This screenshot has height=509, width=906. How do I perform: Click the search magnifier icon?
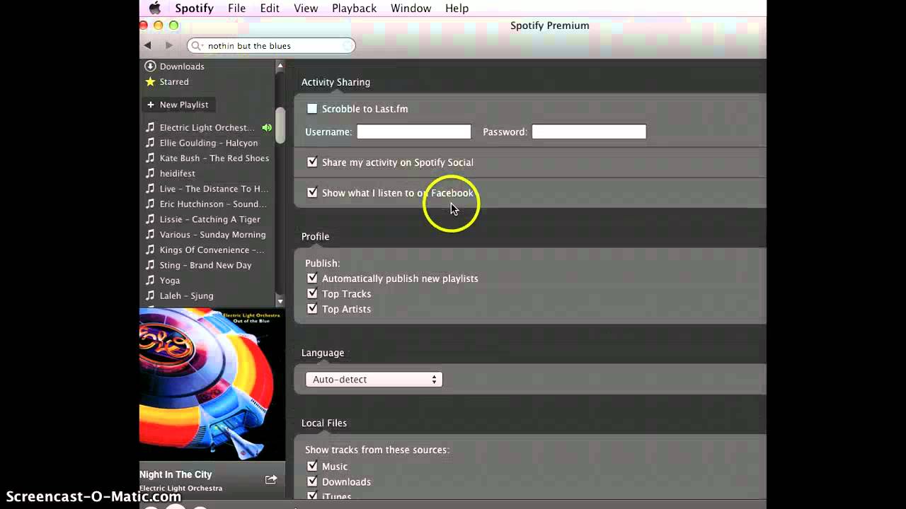(197, 46)
